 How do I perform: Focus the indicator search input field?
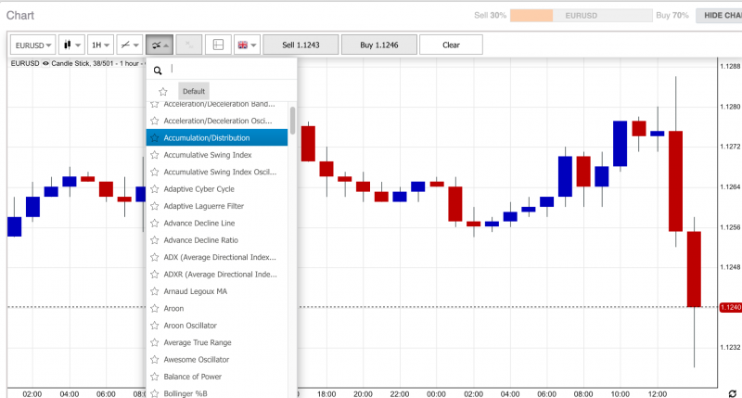[x=231, y=69]
